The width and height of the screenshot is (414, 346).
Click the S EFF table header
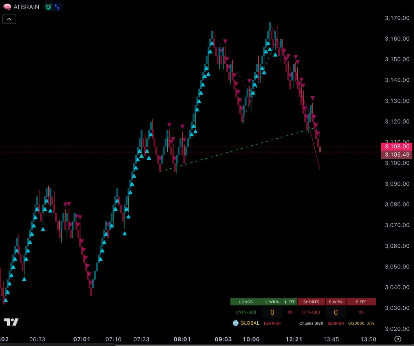pos(361,302)
